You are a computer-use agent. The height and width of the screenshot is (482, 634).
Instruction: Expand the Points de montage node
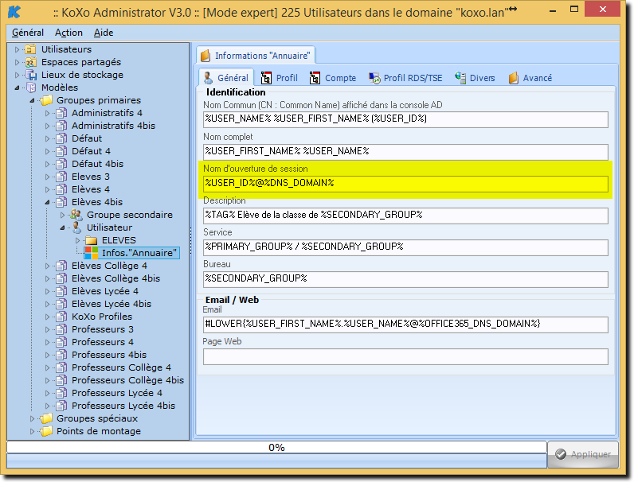click(x=33, y=432)
